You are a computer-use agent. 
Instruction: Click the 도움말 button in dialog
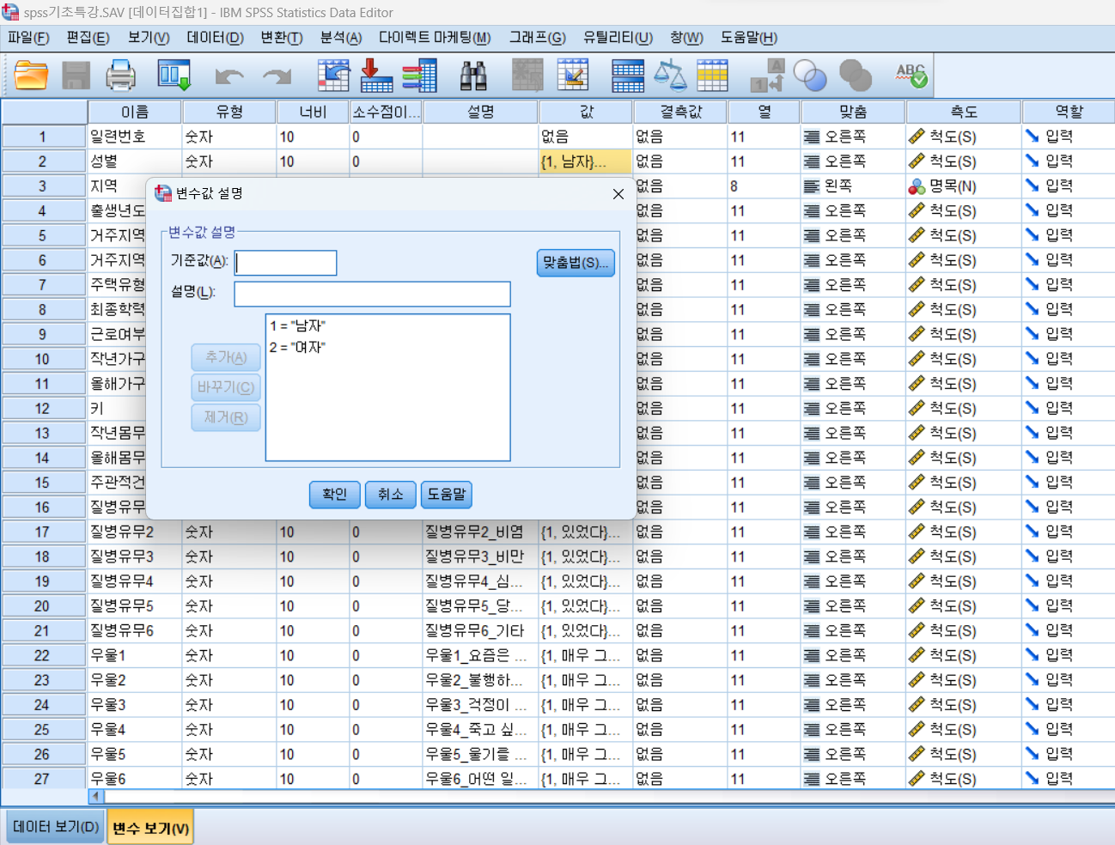coord(447,494)
